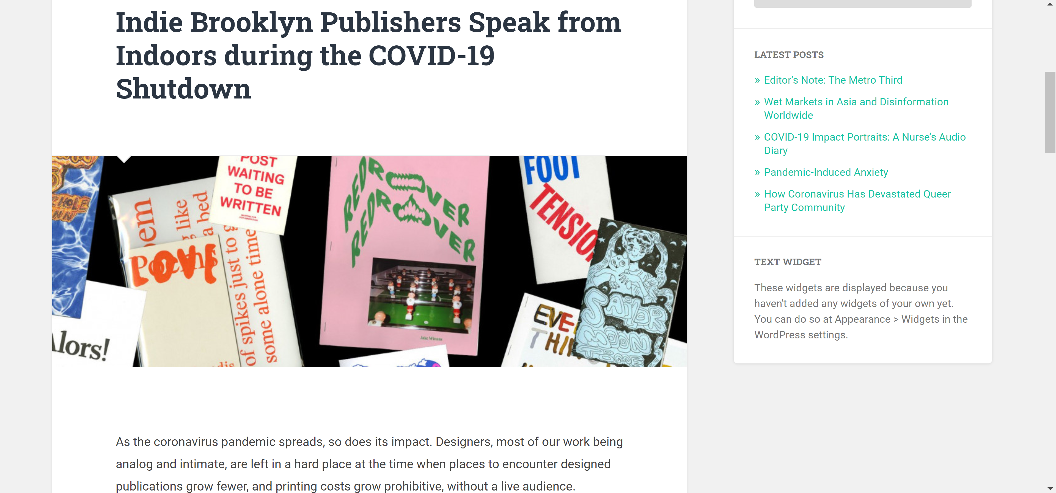Click the arrow bullet before Pandemic-Induced Anxiety

pyautogui.click(x=757, y=173)
